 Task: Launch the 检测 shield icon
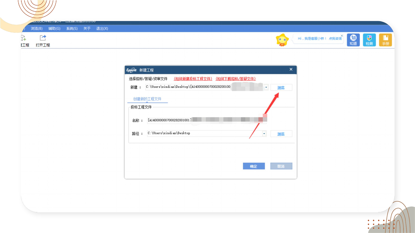[369, 40]
